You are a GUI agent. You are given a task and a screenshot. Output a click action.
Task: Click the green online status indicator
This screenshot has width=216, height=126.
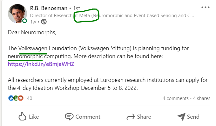(x=25, y=21)
